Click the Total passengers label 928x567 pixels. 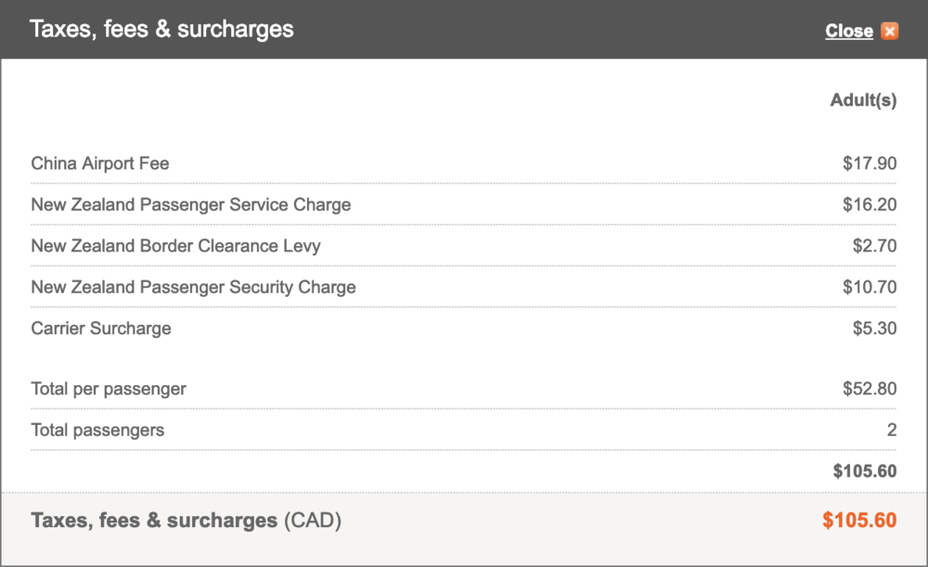point(97,430)
